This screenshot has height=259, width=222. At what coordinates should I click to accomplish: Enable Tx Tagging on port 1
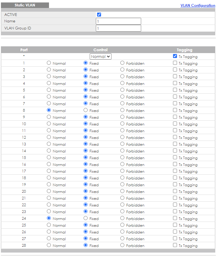click(175, 63)
